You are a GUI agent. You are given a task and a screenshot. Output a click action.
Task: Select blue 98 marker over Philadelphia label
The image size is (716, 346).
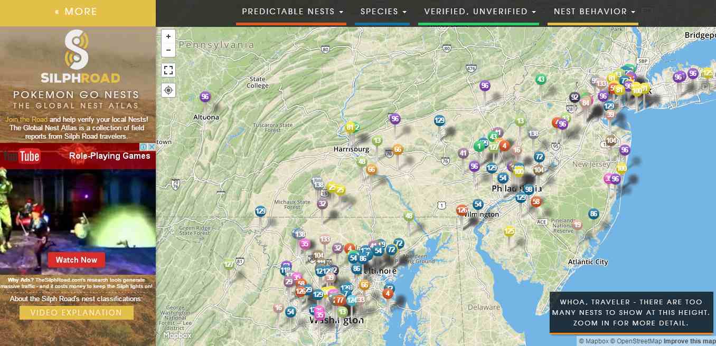(x=529, y=189)
